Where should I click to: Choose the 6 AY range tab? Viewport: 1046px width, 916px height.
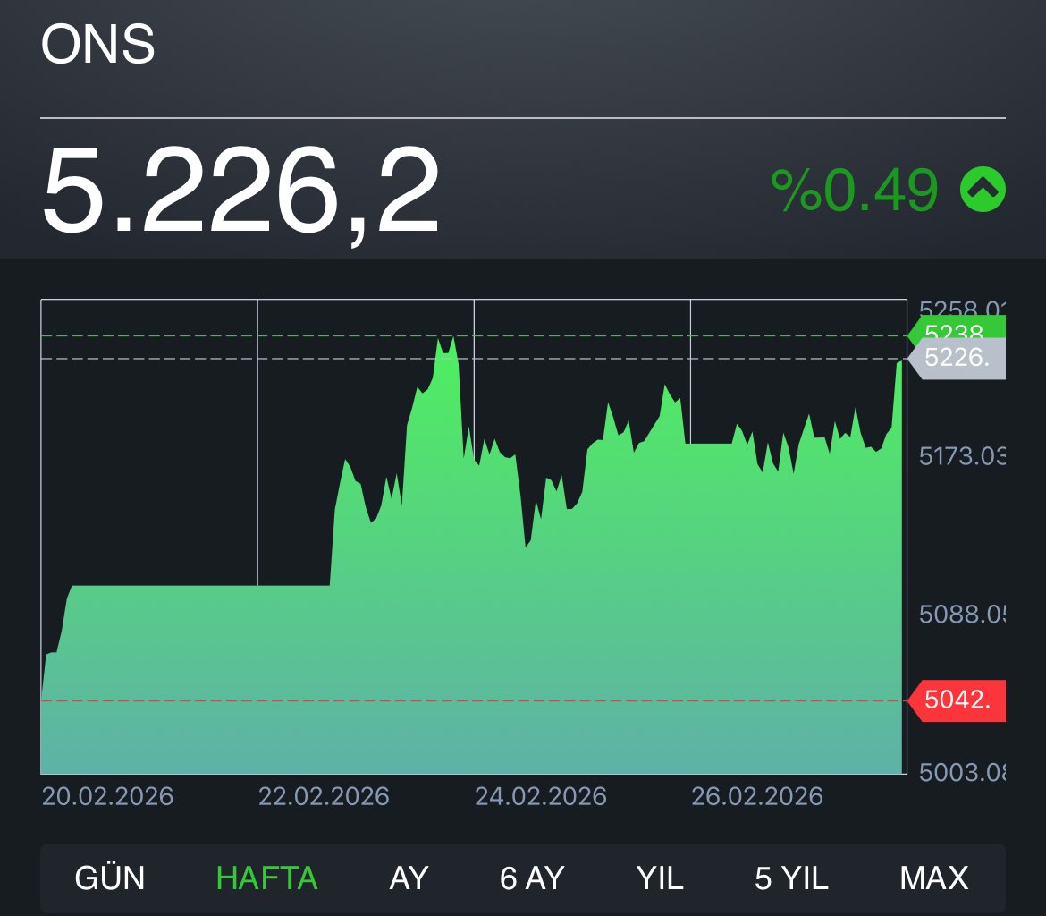532,878
